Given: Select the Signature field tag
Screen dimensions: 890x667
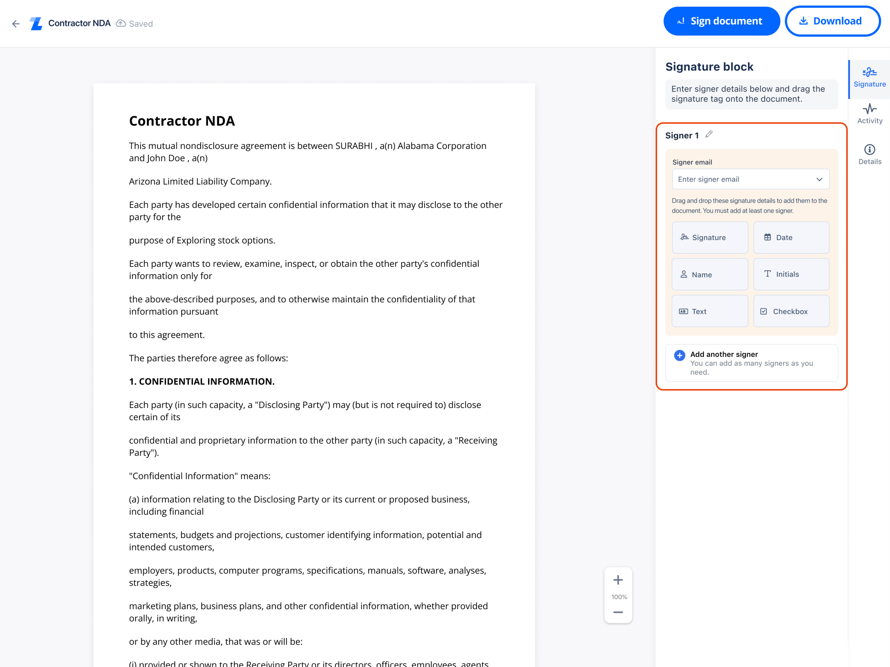Looking at the screenshot, I should pyautogui.click(x=709, y=238).
